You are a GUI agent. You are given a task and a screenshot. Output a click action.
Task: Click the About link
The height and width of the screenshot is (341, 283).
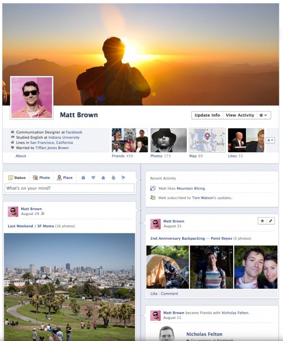tap(21, 156)
